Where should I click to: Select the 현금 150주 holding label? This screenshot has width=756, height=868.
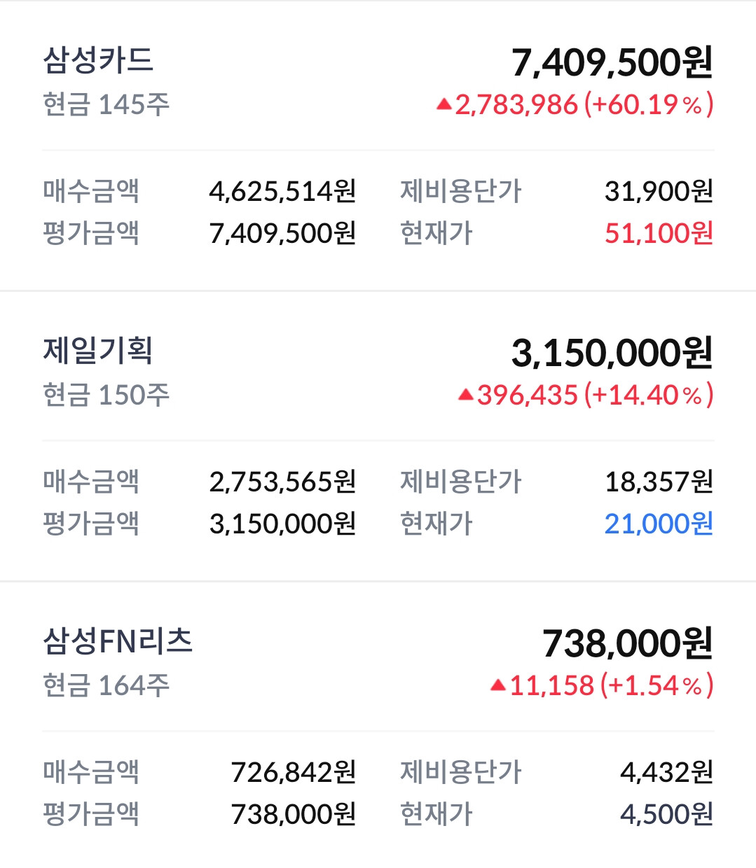point(106,395)
